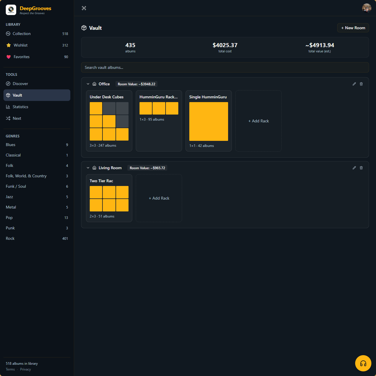
Task: Filter by Folk, World, & Country genre
Action: [x=37, y=176]
